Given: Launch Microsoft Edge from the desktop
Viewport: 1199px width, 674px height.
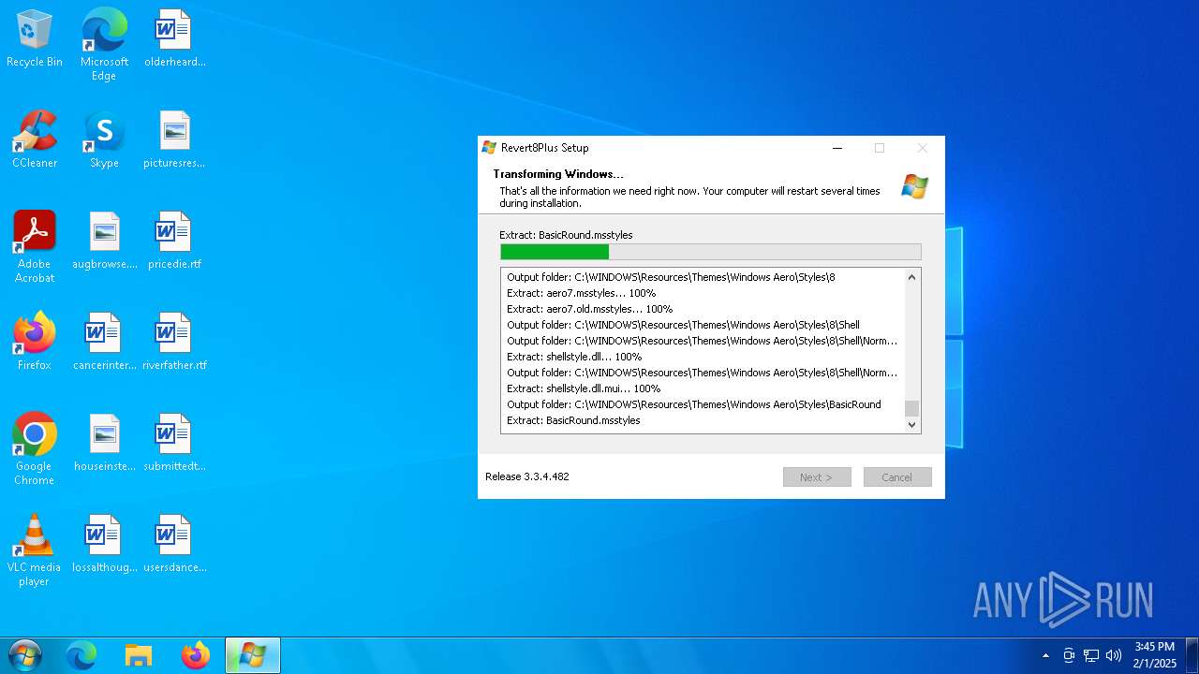Looking at the screenshot, I should pos(104,45).
